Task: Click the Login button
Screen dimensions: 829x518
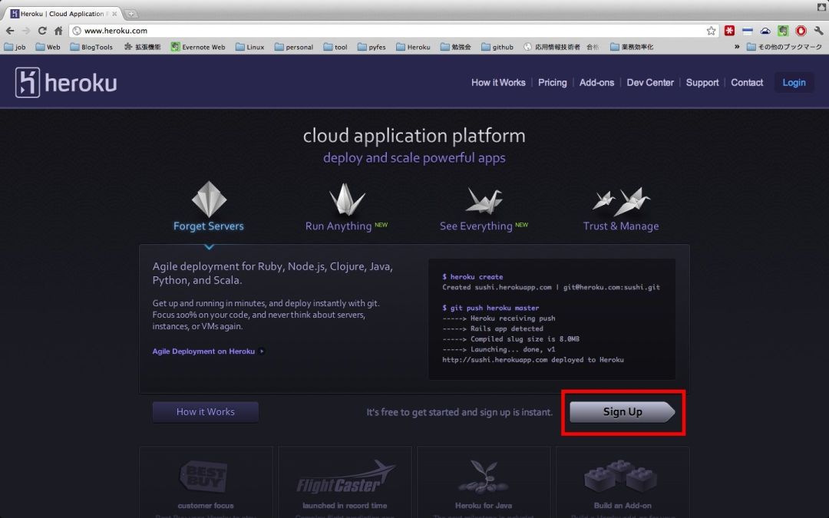Action: click(794, 82)
